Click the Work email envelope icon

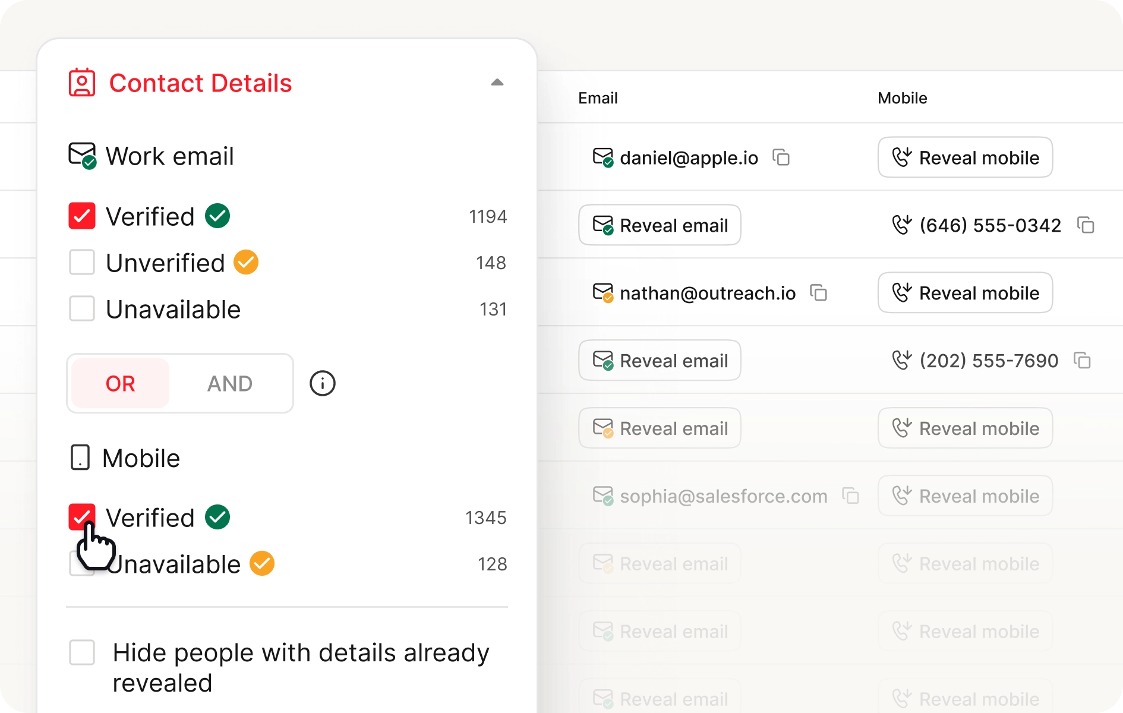82,156
